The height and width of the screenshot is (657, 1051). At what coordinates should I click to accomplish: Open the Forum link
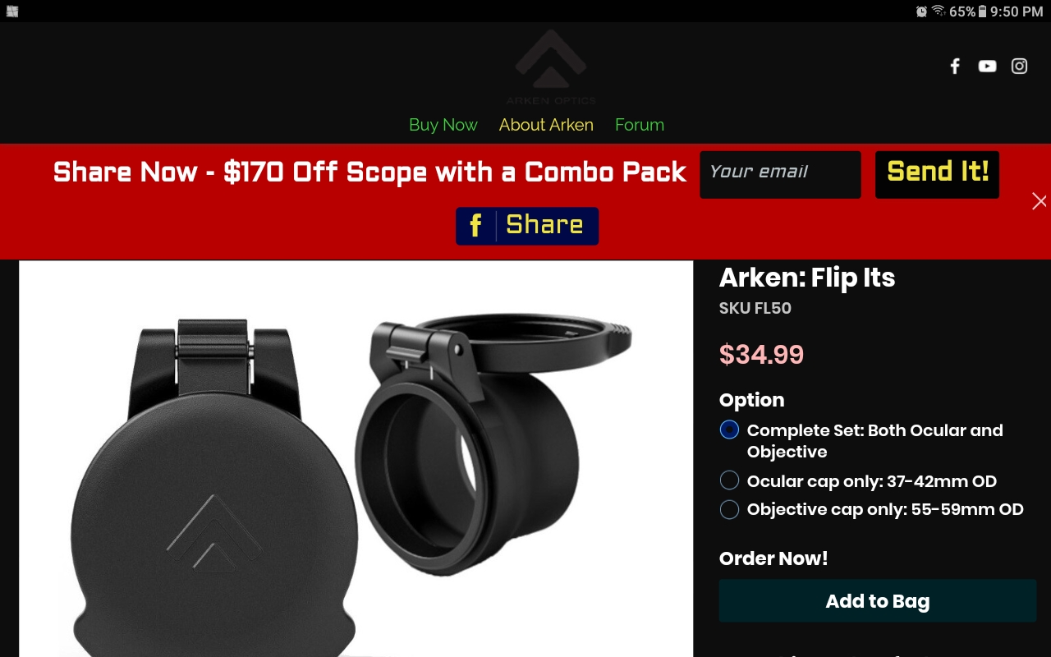640,125
